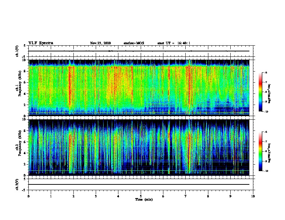Click the log(PSD) unit label beside ch.1 colorbar
Viewport: 285px width, 220px height.
pyautogui.click(x=270, y=93)
